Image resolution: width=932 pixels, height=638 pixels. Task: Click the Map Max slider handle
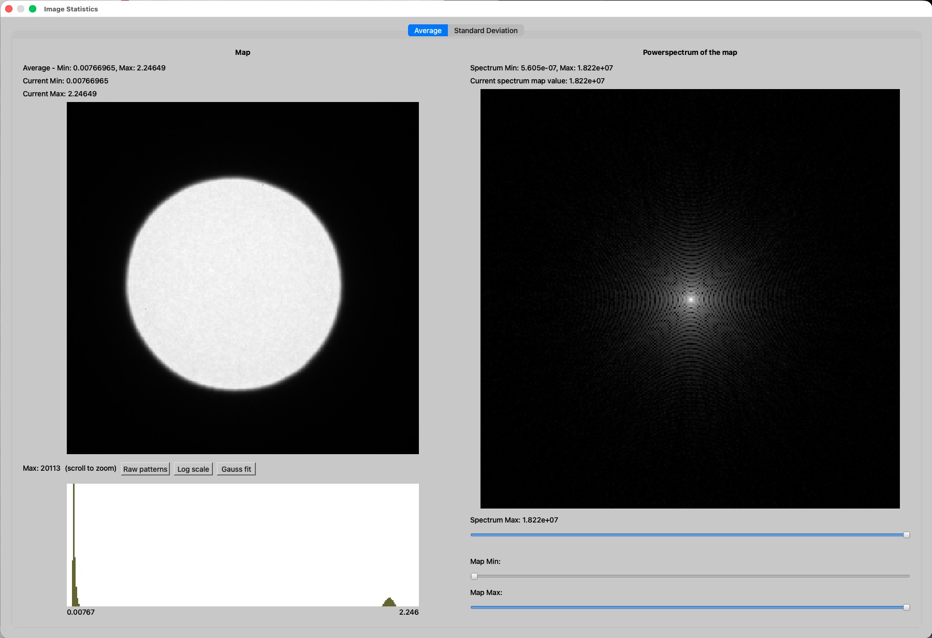pyautogui.click(x=907, y=607)
